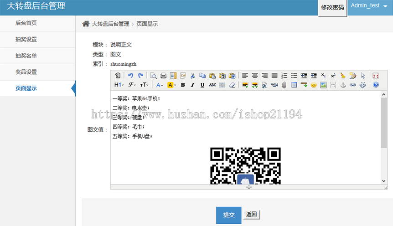
Task: Insert a bulleted list
Action: point(294,76)
